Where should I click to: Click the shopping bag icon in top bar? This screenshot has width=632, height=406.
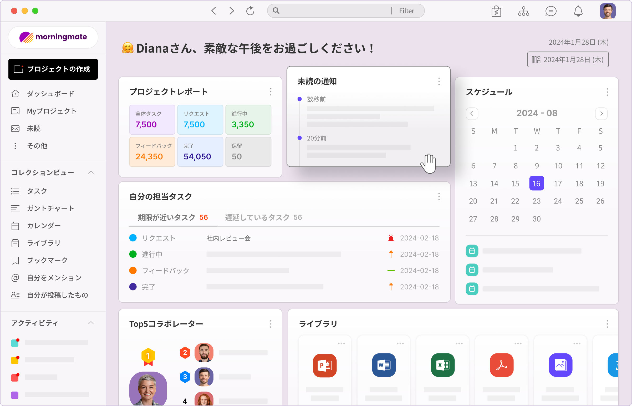click(496, 11)
